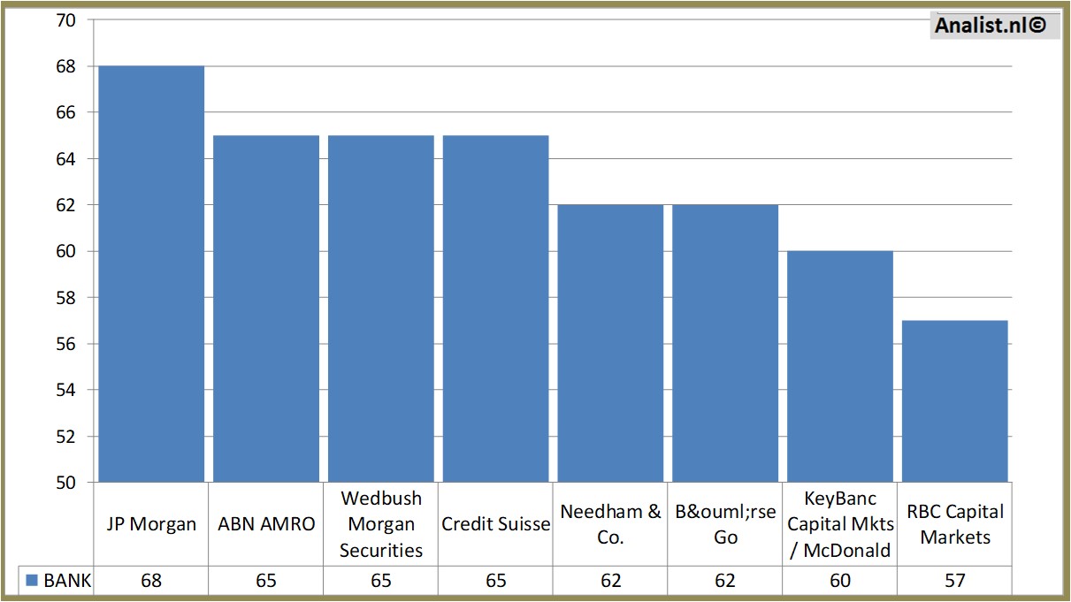Click the value 65 under Credit Suisse

point(495,581)
